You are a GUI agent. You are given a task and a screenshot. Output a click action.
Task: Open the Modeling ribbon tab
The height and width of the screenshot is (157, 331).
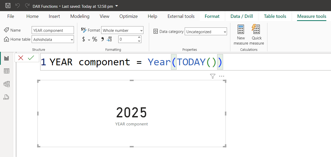coord(80,16)
